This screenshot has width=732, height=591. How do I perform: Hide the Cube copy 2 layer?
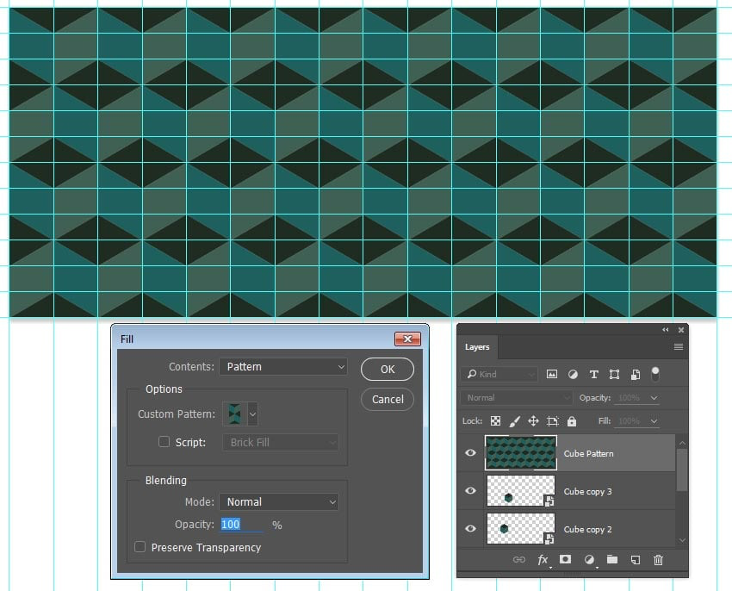(470, 528)
